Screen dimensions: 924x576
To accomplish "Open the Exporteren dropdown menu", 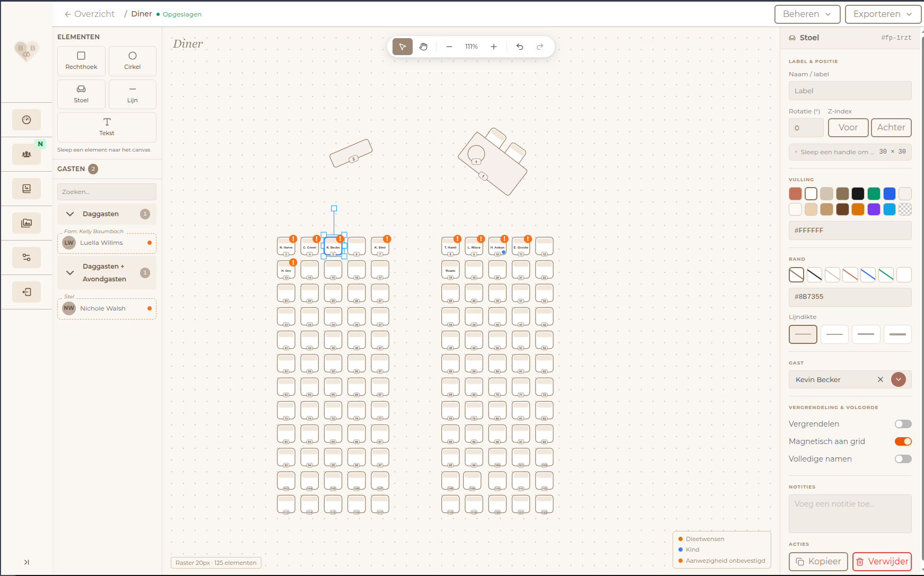I will coord(883,14).
